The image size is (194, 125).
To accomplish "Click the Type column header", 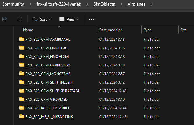I will [148, 30].
